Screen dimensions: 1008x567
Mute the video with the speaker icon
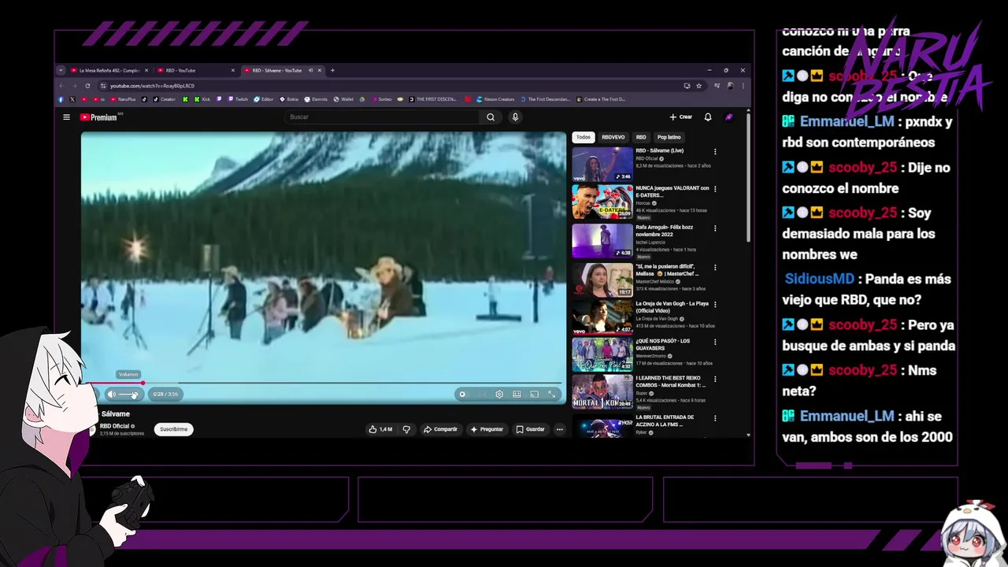click(111, 394)
